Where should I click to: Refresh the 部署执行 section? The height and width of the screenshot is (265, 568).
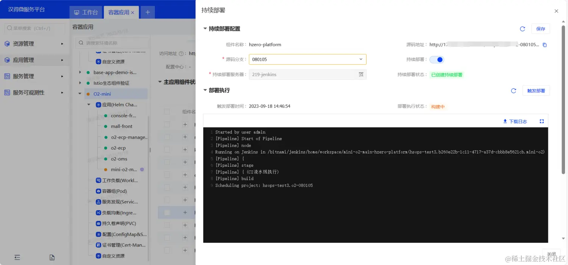coord(513,91)
